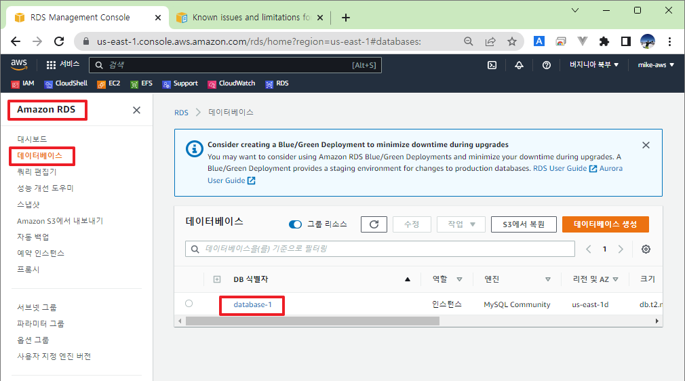Viewport: 685px width, 381px height.
Task: Open RDS User Guide link
Action: point(565,168)
